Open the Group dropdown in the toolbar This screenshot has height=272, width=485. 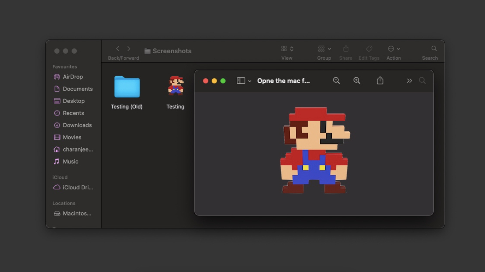point(324,48)
